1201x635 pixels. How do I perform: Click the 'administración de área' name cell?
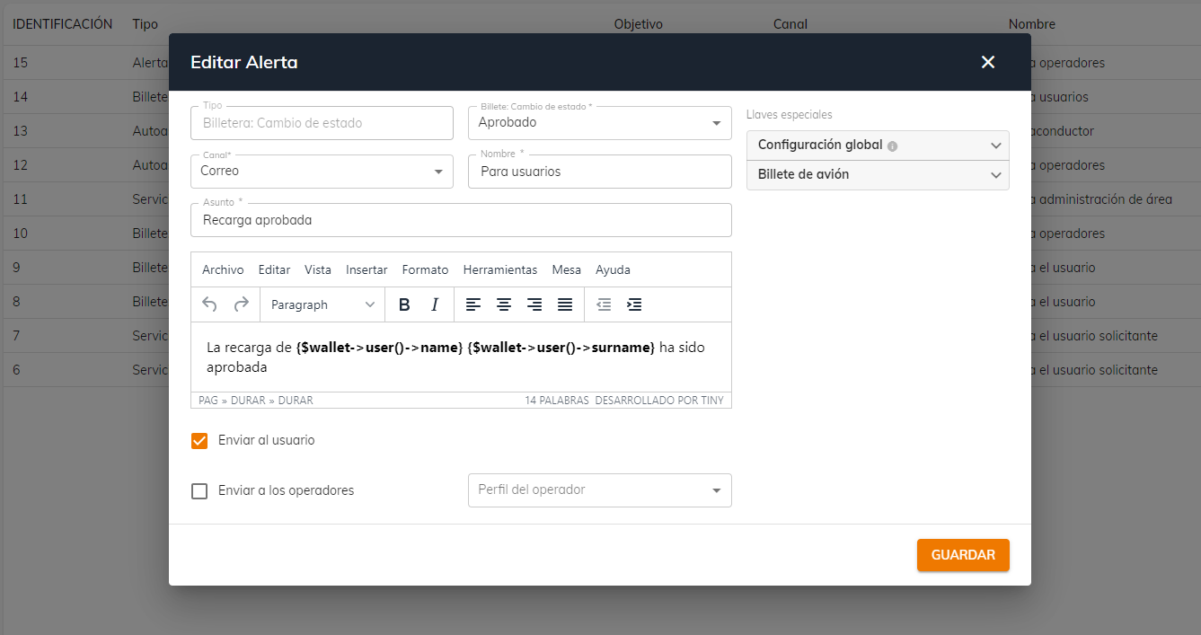(1101, 199)
